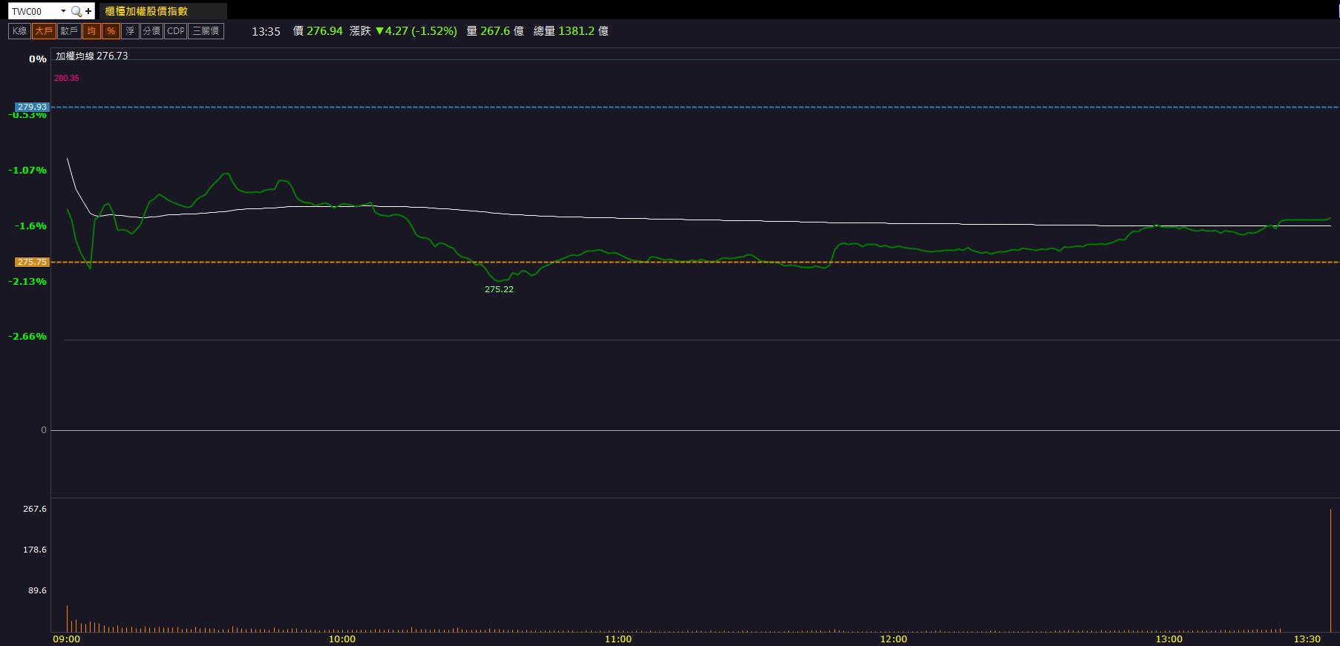The image size is (1340, 646).
Task: Toggle the 均 average line button
Action: coord(91,31)
